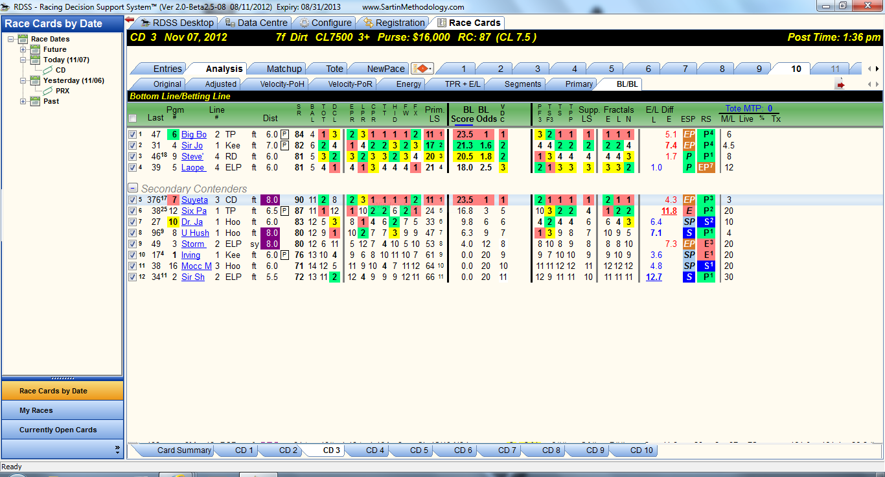Uncheck the Suyeta row checkbox
Image resolution: width=885 pixels, height=477 pixels.
[133, 200]
